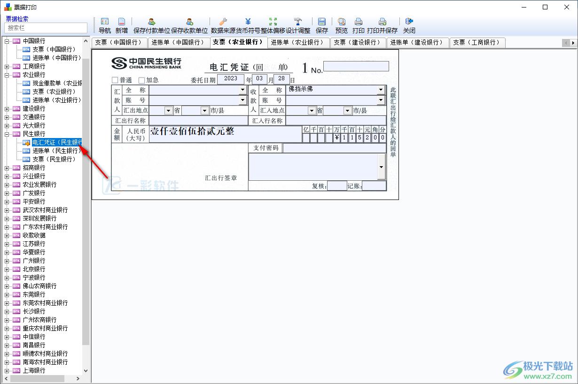Click the 打印 printer icon
This screenshot has height=384, width=578.
pos(358,22)
